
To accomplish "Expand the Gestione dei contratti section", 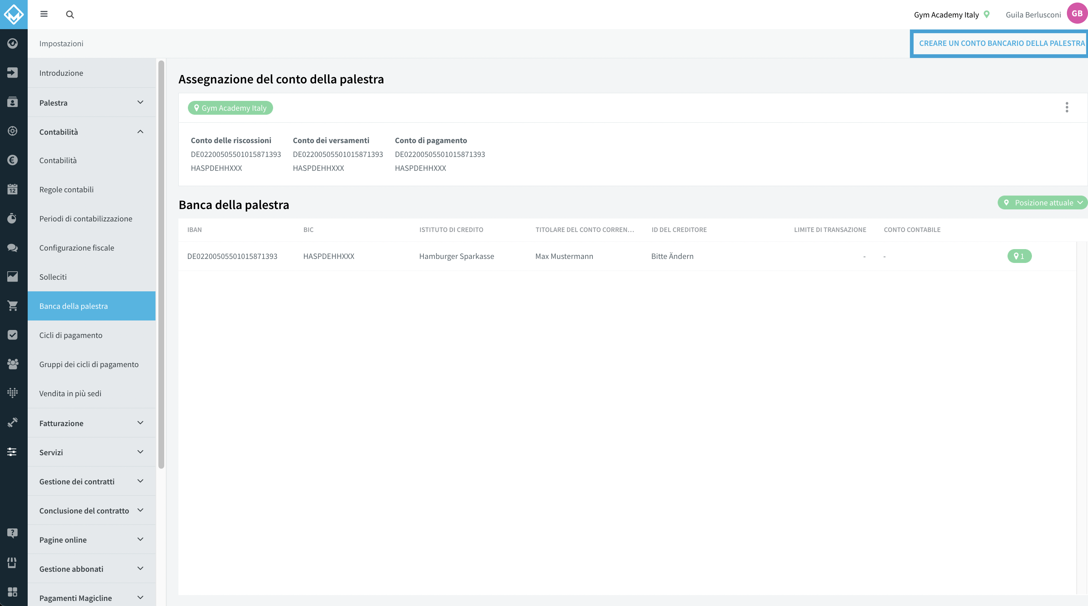I will point(92,481).
